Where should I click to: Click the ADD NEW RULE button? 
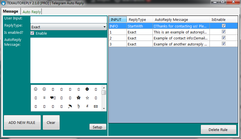22,122
